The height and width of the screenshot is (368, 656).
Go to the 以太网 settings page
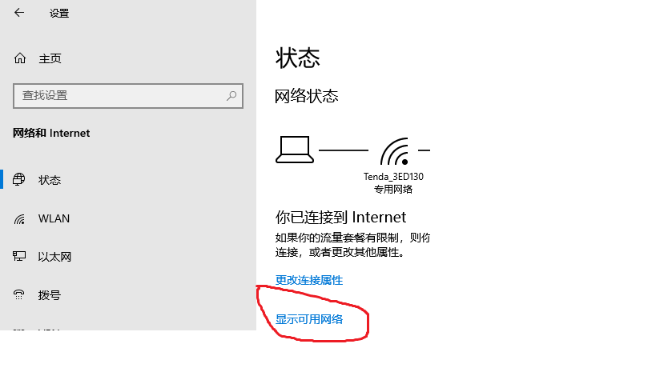pos(128,257)
